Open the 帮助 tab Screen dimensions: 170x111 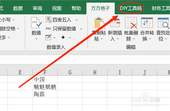pos(76,8)
